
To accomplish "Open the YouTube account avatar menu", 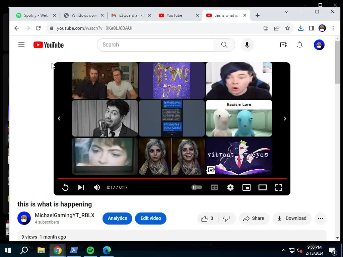I will (x=319, y=45).
